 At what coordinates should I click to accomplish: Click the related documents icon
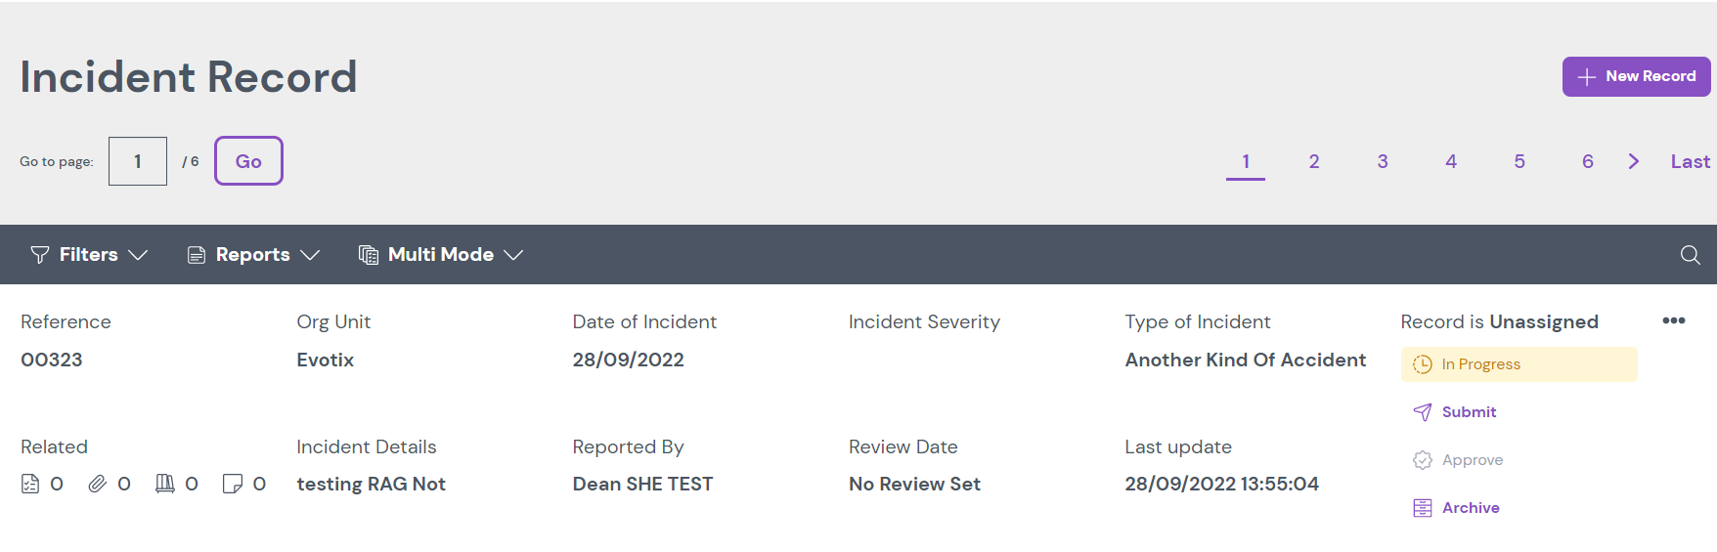[x=30, y=484]
